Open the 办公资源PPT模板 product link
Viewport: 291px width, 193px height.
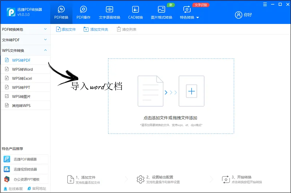tap(25, 179)
